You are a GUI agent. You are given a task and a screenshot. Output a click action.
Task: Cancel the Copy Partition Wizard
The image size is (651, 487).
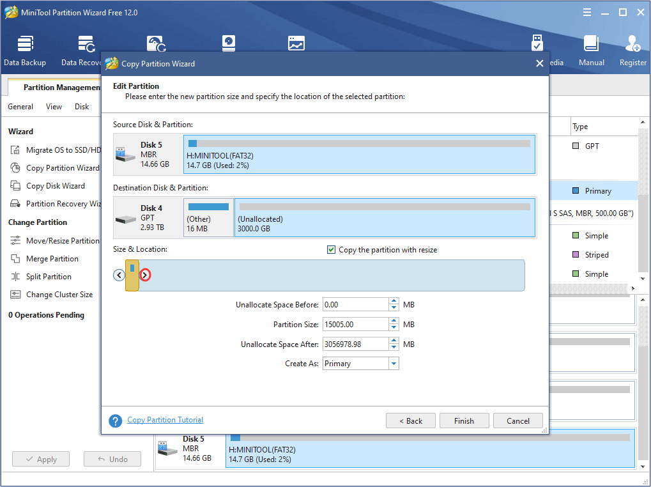tap(517, 421)
